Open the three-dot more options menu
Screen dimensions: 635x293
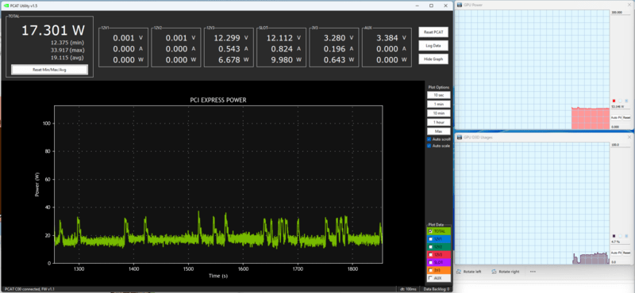point(533,272)
